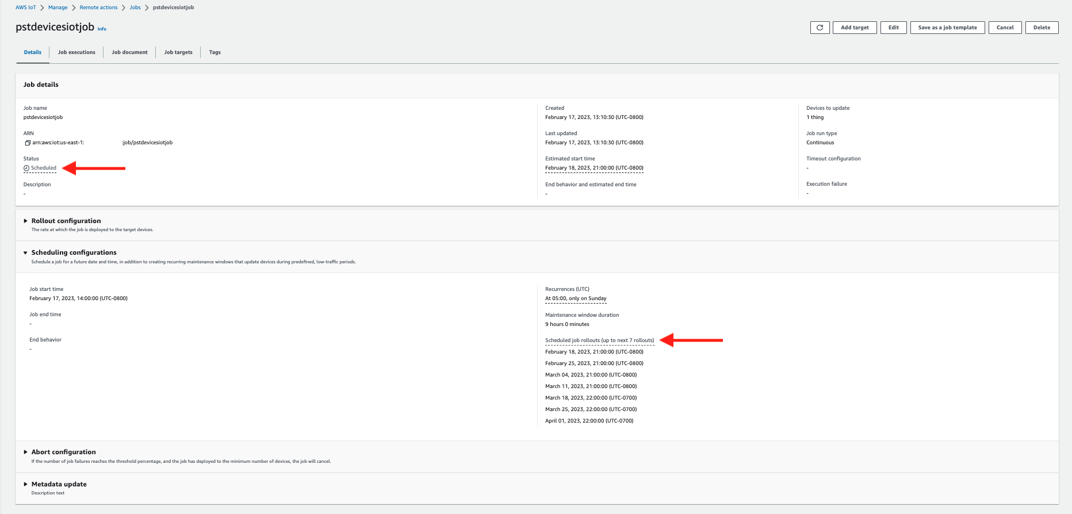Viewport: 1072px width, 514px height.
Task: Go to Jobs breadcrumb link
Action: pyautogui.click(x=135, y=7)
